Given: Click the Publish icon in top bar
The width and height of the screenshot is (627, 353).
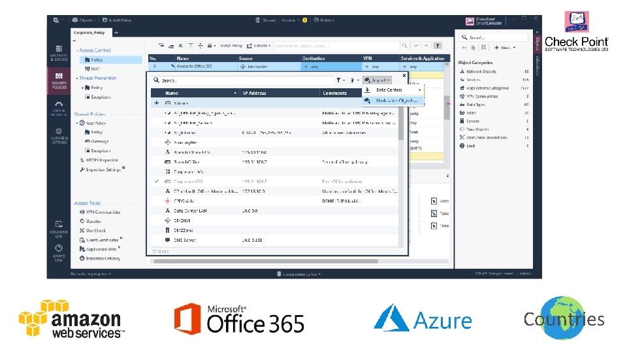Looking at the screenshot, I should click(x=316, y=20).
